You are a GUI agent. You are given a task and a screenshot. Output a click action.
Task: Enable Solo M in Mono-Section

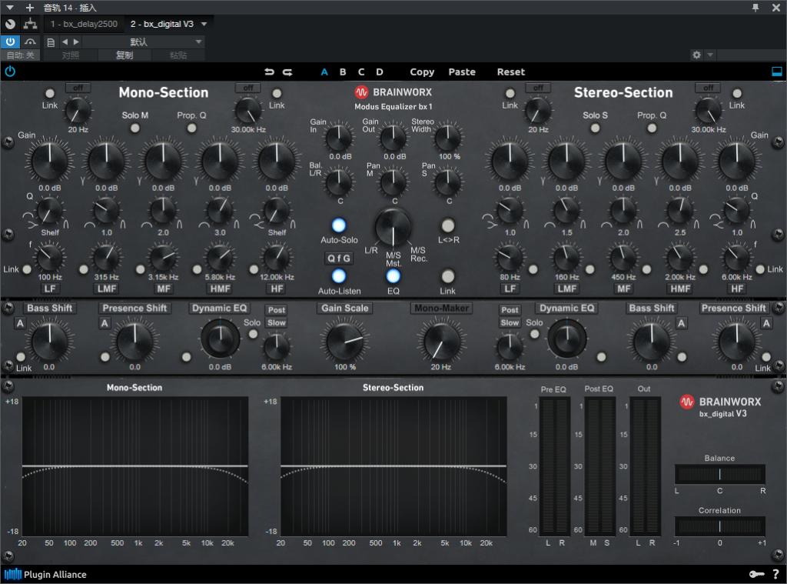coord(135,128)
